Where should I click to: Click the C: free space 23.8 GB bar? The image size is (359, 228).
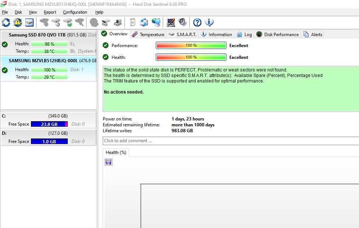click(x=49, y=124)
